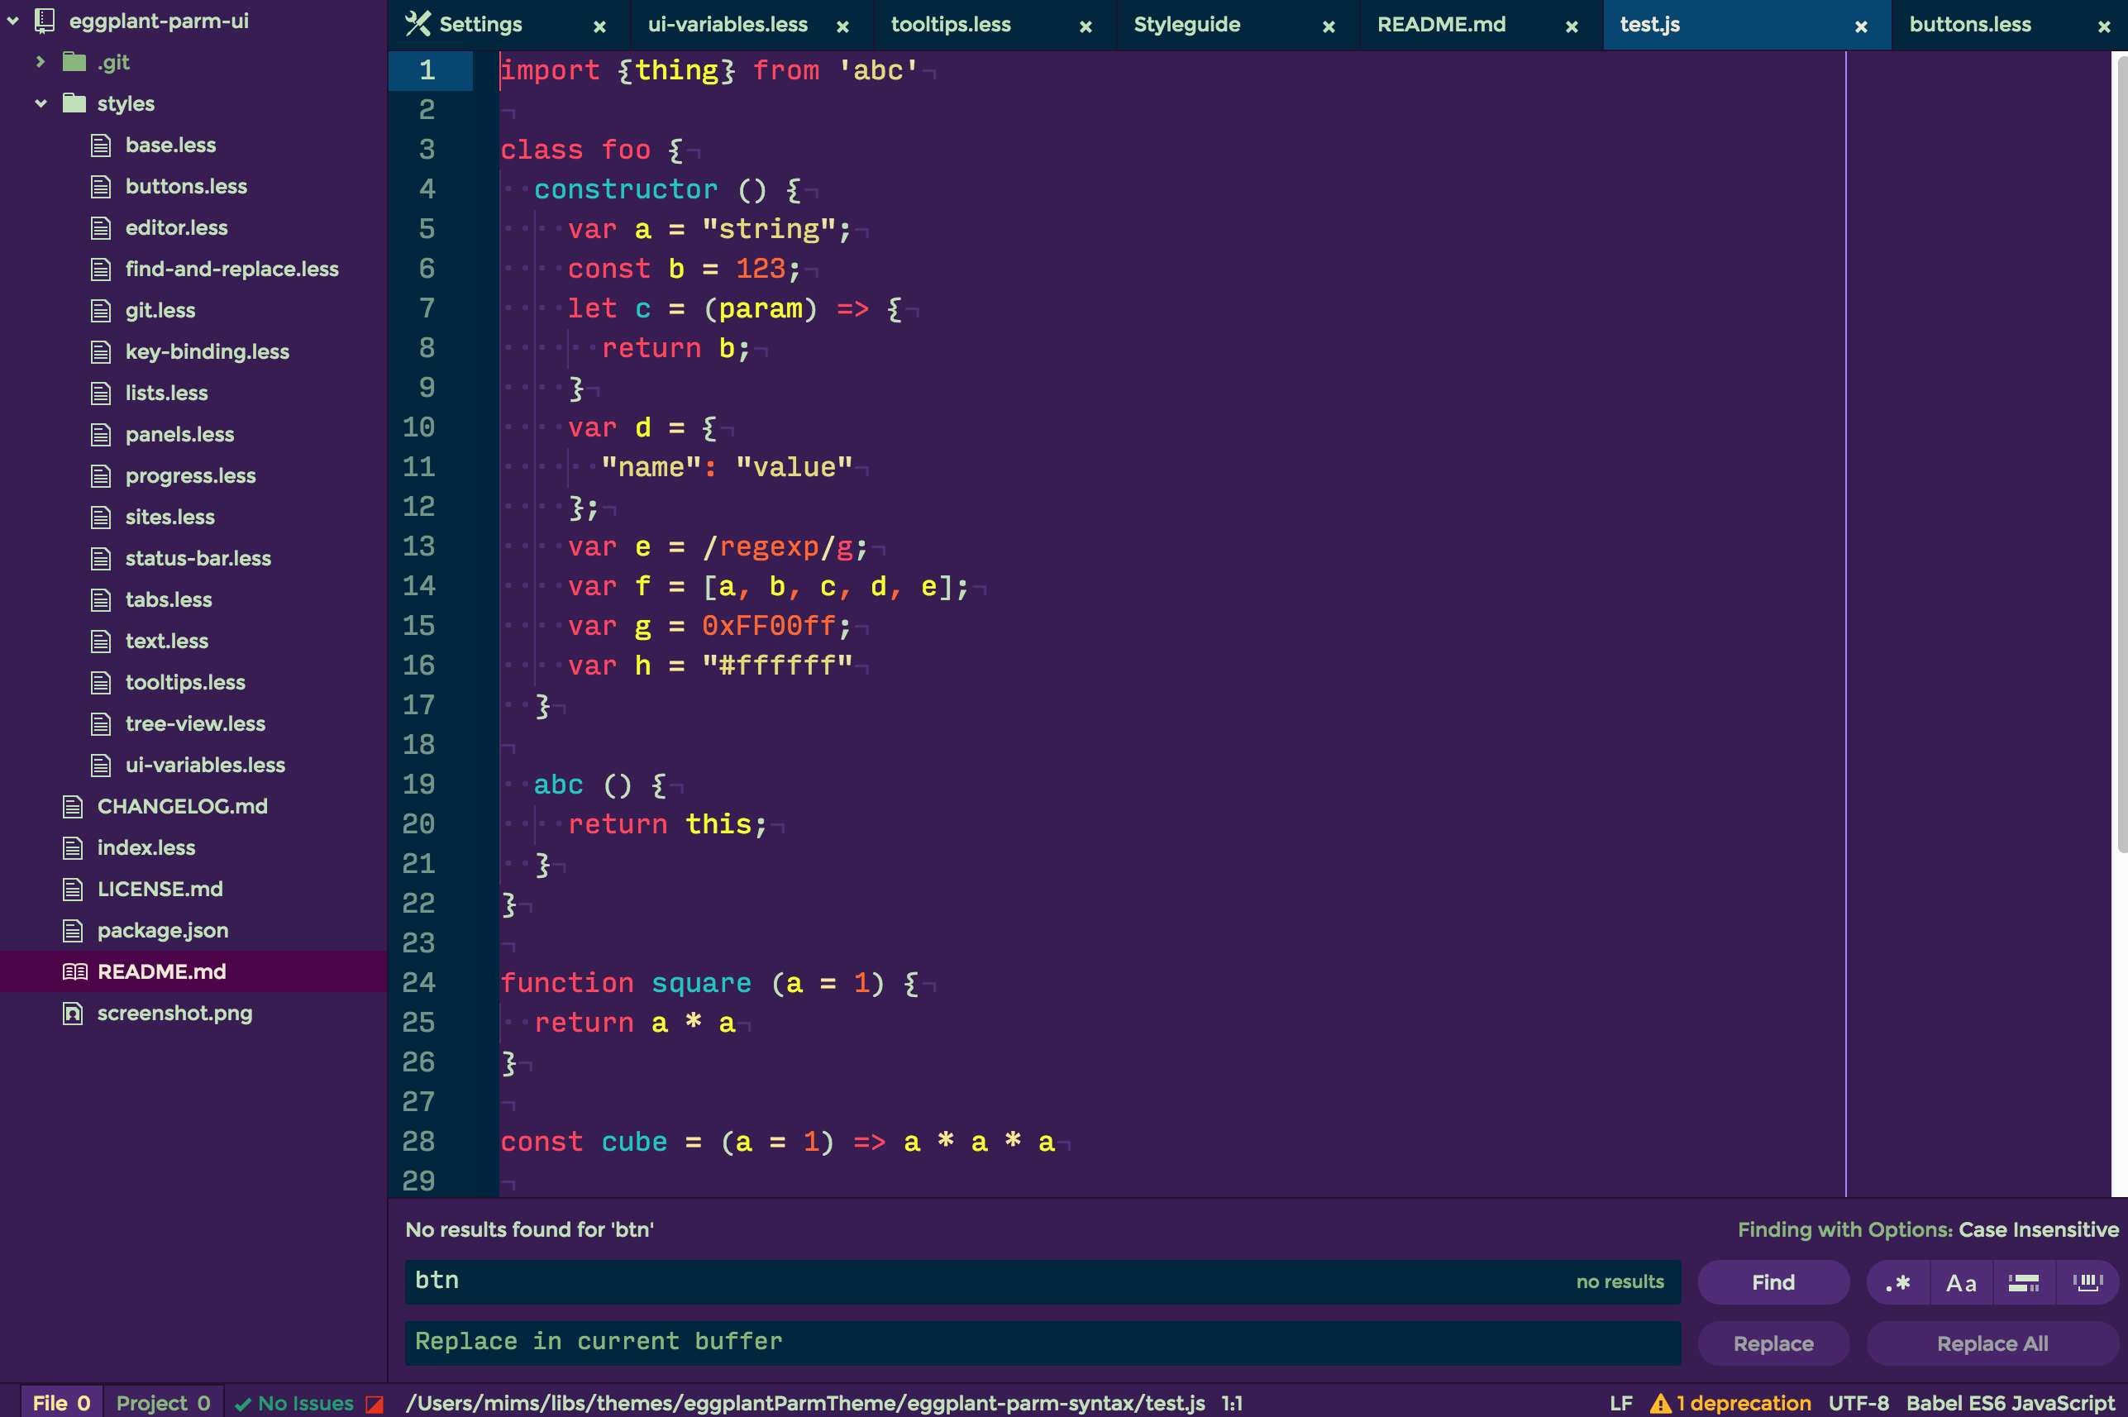
Task: Click the No Issues checkmark icon
Action: click(x=242, y=1405)
